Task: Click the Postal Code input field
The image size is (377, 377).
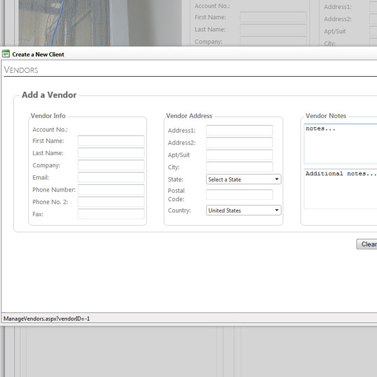Action: pyautogui.click(x=239, y=195)
